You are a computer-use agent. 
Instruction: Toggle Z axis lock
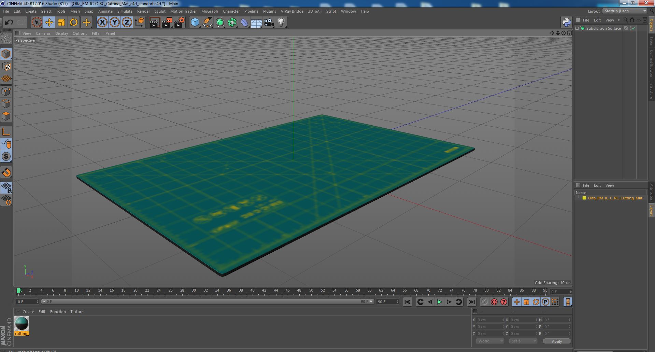(127, 23)
